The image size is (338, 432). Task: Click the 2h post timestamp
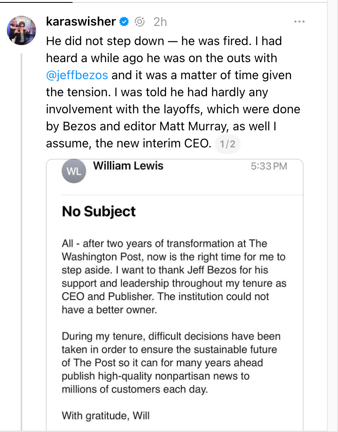pos(160,22)
